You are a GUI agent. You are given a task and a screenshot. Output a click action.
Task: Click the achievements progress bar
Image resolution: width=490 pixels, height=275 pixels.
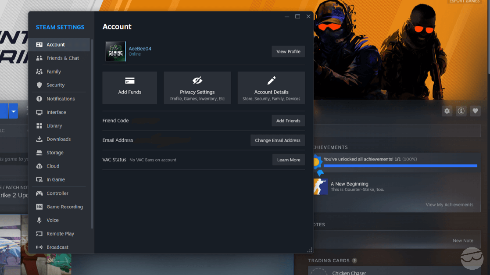tap(401, 166)
